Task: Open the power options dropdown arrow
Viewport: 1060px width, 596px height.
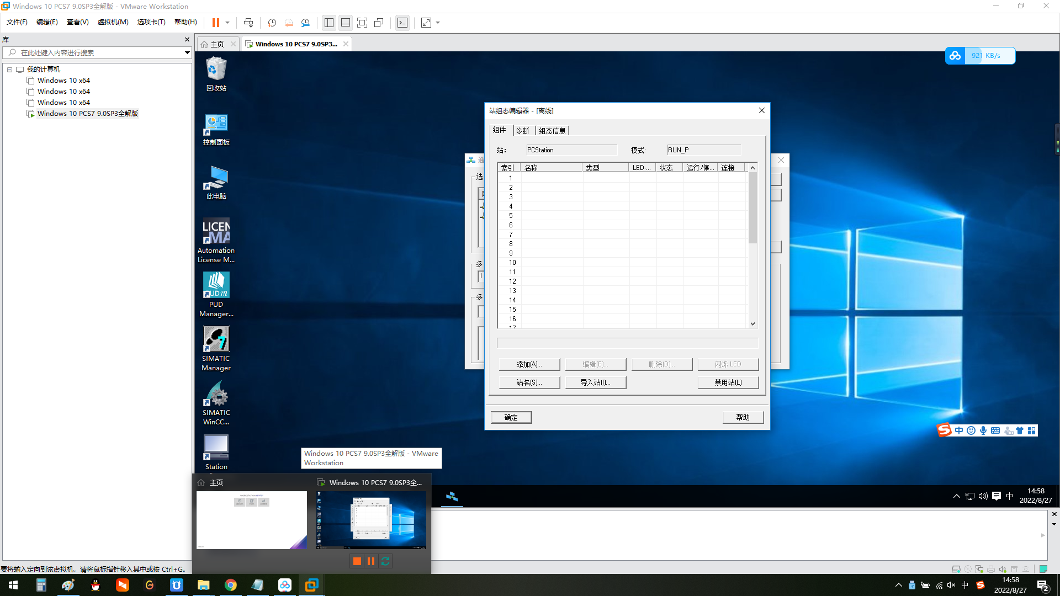Action: (227, 23)
